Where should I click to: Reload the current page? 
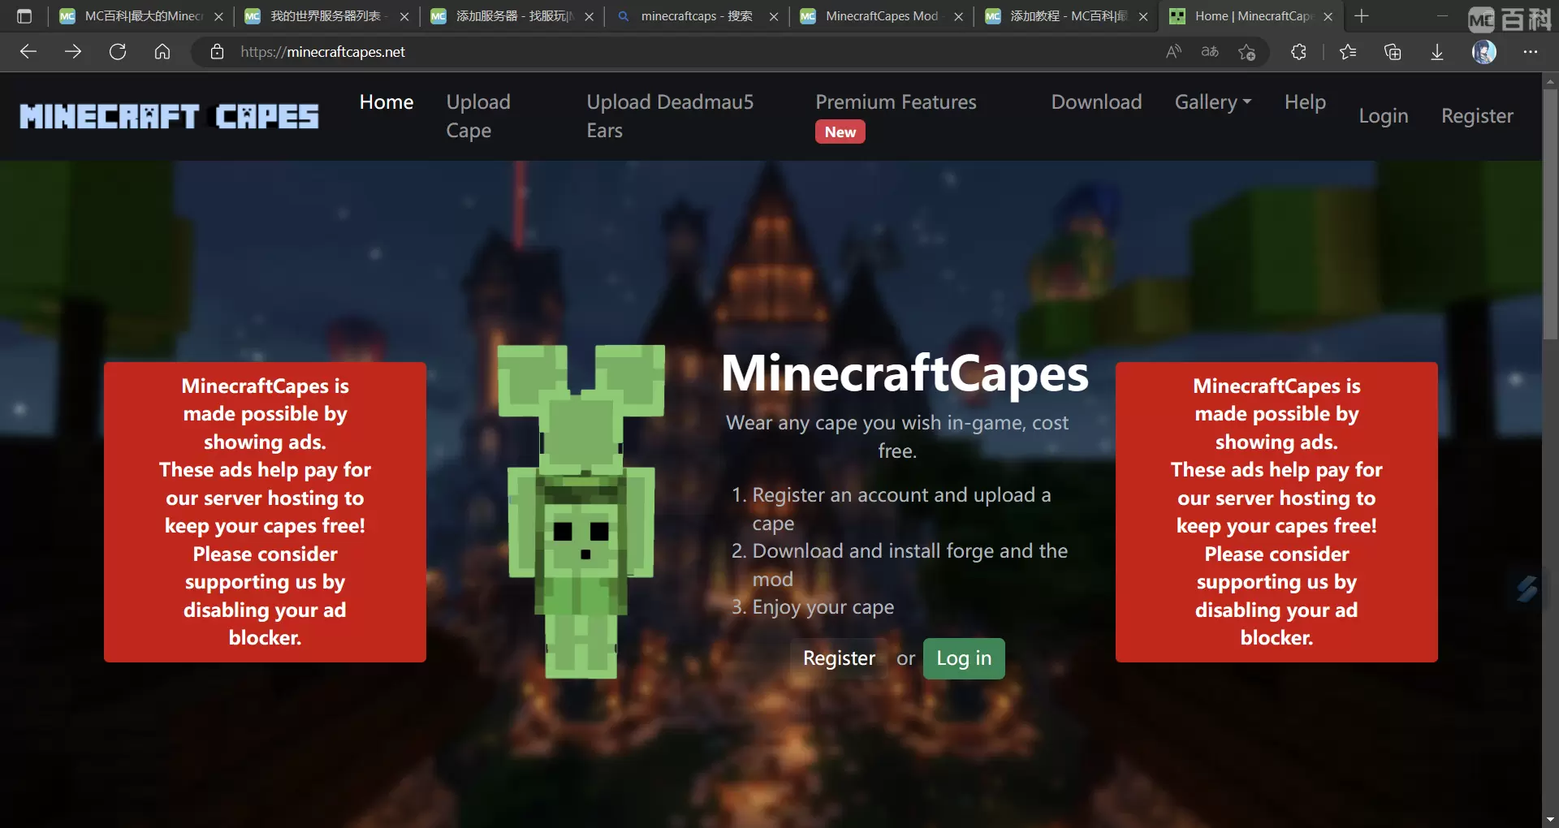pyautogui.click(x=118, y=52)
